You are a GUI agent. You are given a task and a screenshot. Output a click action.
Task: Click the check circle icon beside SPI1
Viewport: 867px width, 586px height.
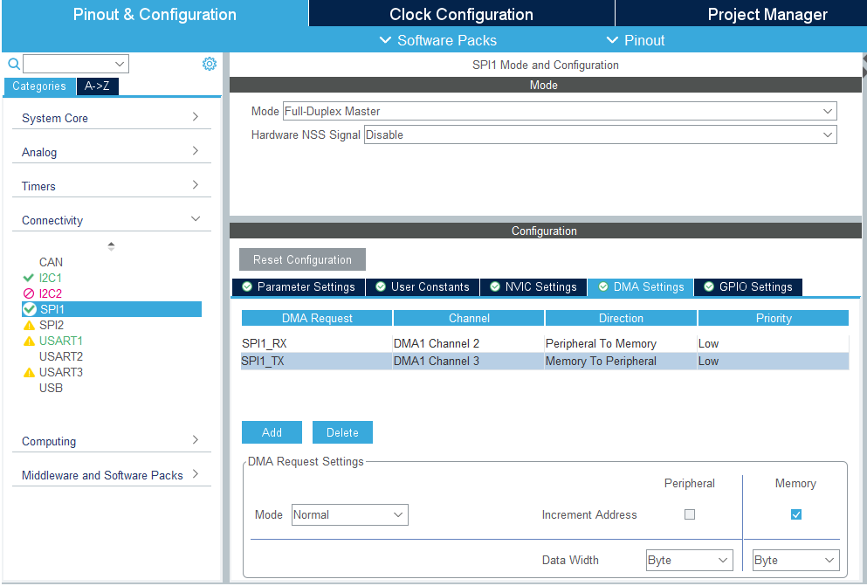[x=30, y=309]
